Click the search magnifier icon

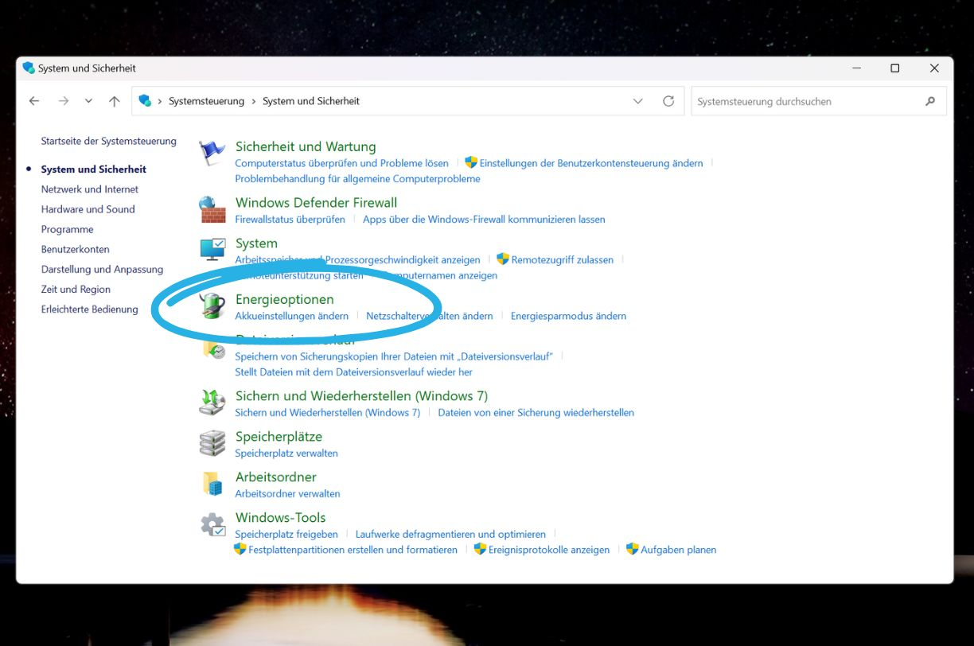(930, 101)
